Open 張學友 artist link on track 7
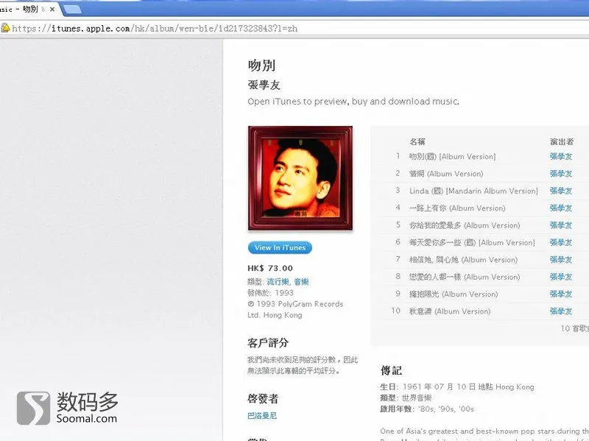Screen dimensions: 589x441 point(561,260)
